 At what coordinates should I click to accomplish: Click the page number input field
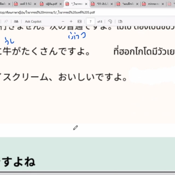91,21
